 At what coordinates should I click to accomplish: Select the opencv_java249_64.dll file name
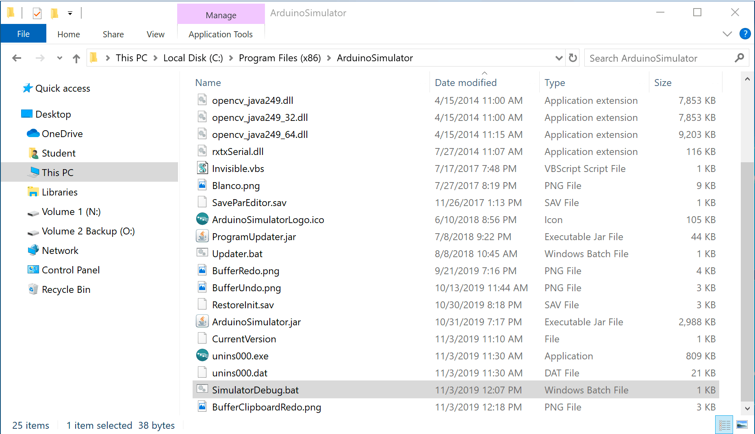tap(260, 134)
